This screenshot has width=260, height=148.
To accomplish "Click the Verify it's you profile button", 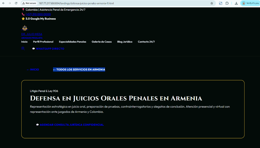I will [x=250, y=3].
